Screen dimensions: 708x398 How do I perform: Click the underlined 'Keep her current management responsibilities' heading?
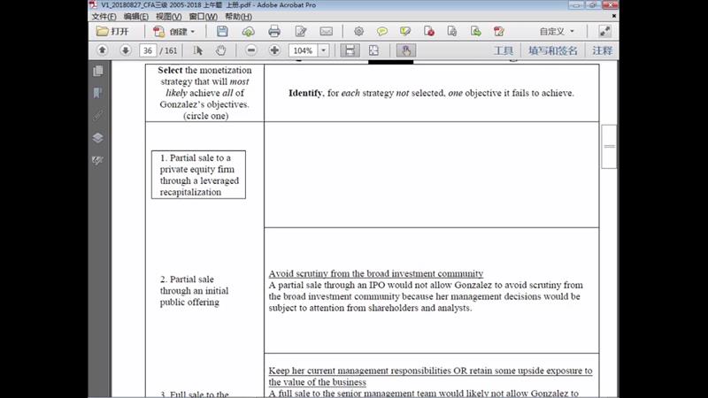[430, 376]
